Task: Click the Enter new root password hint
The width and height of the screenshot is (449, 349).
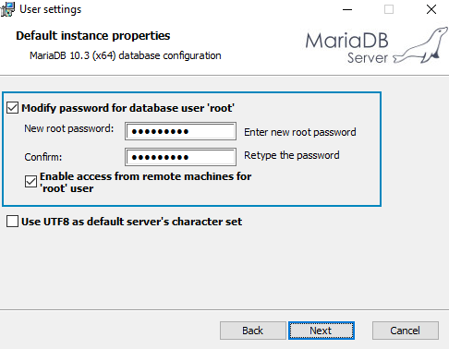Action: point(300,132)
